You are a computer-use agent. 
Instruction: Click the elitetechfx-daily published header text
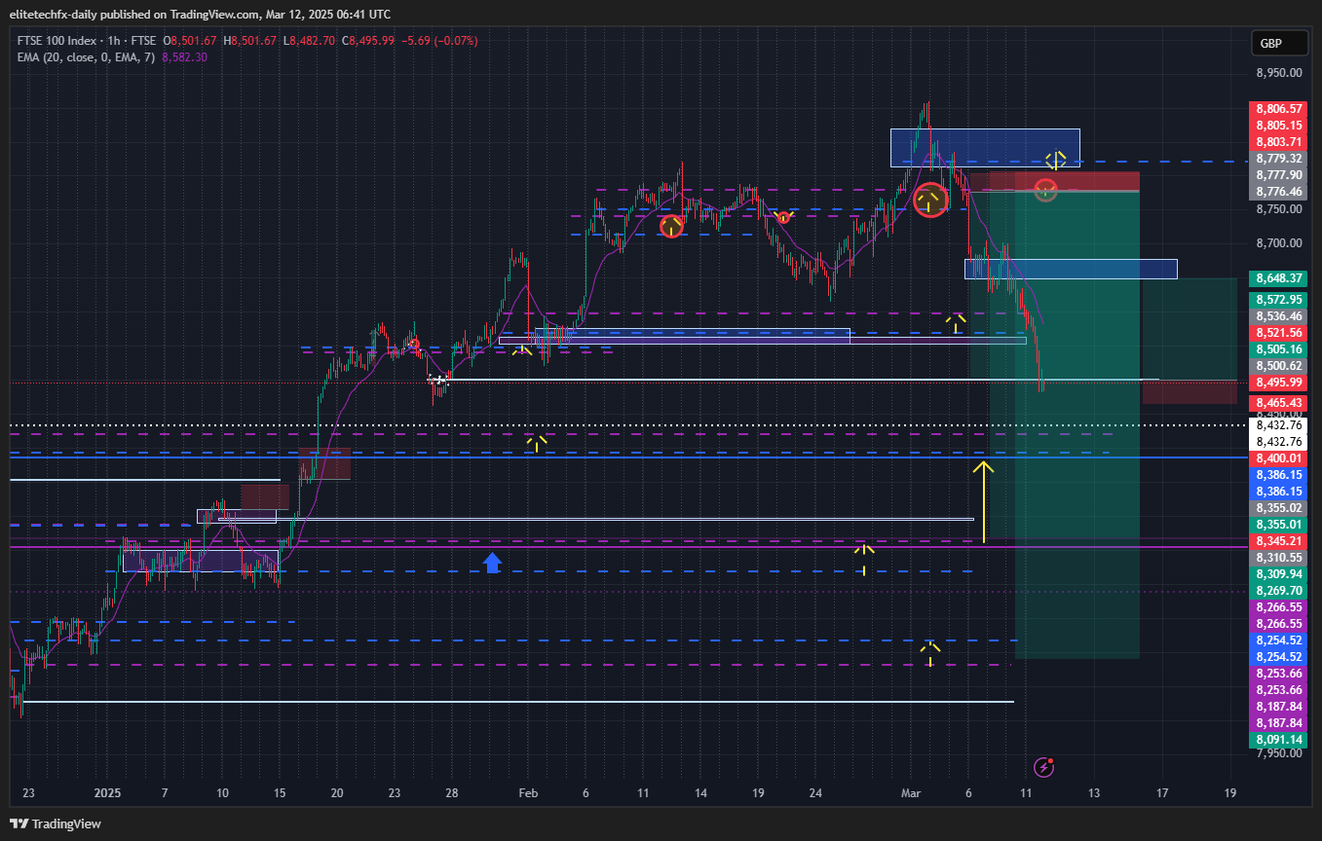[200, 14]
